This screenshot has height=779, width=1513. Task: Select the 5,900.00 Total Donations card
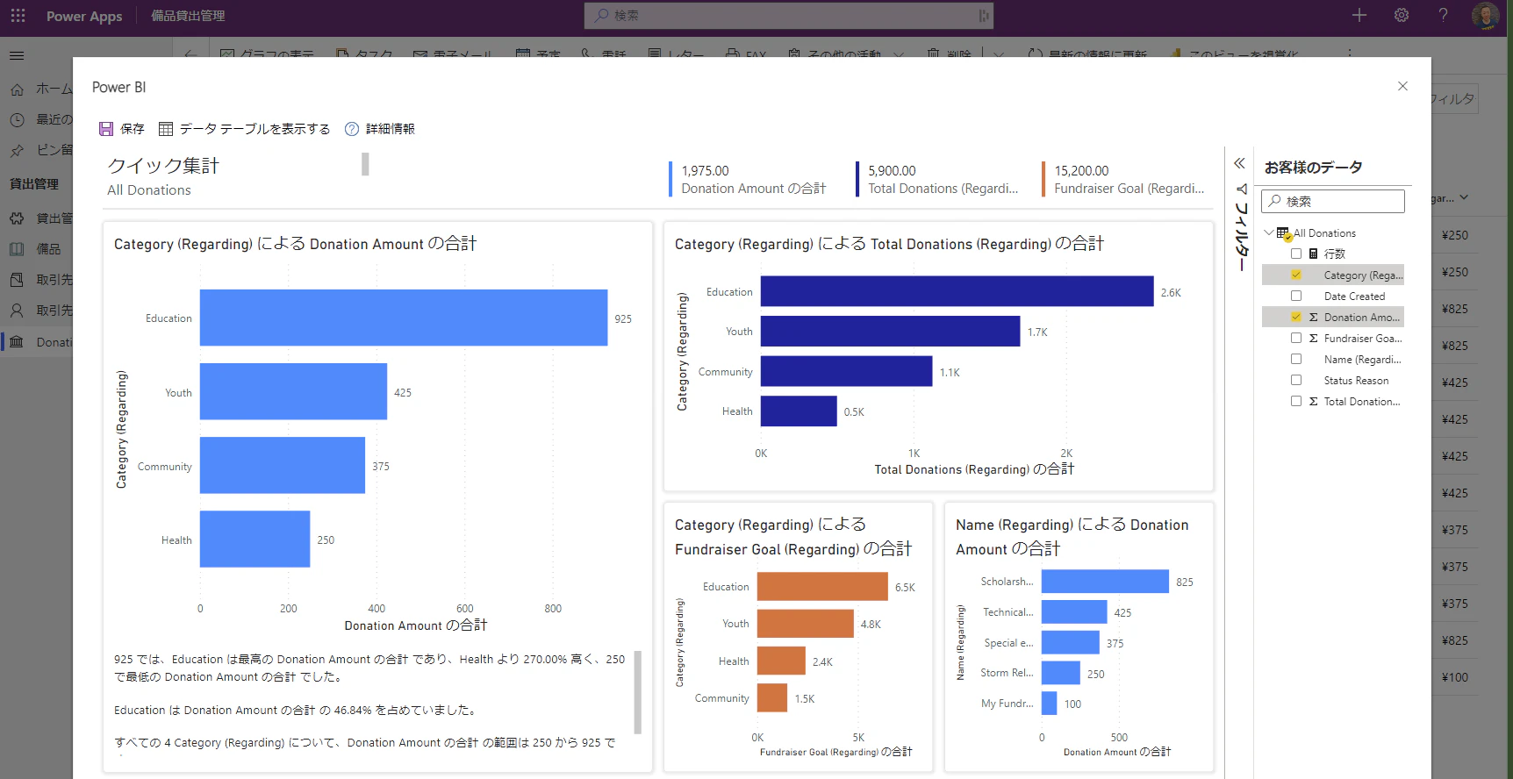coord(937,179)
